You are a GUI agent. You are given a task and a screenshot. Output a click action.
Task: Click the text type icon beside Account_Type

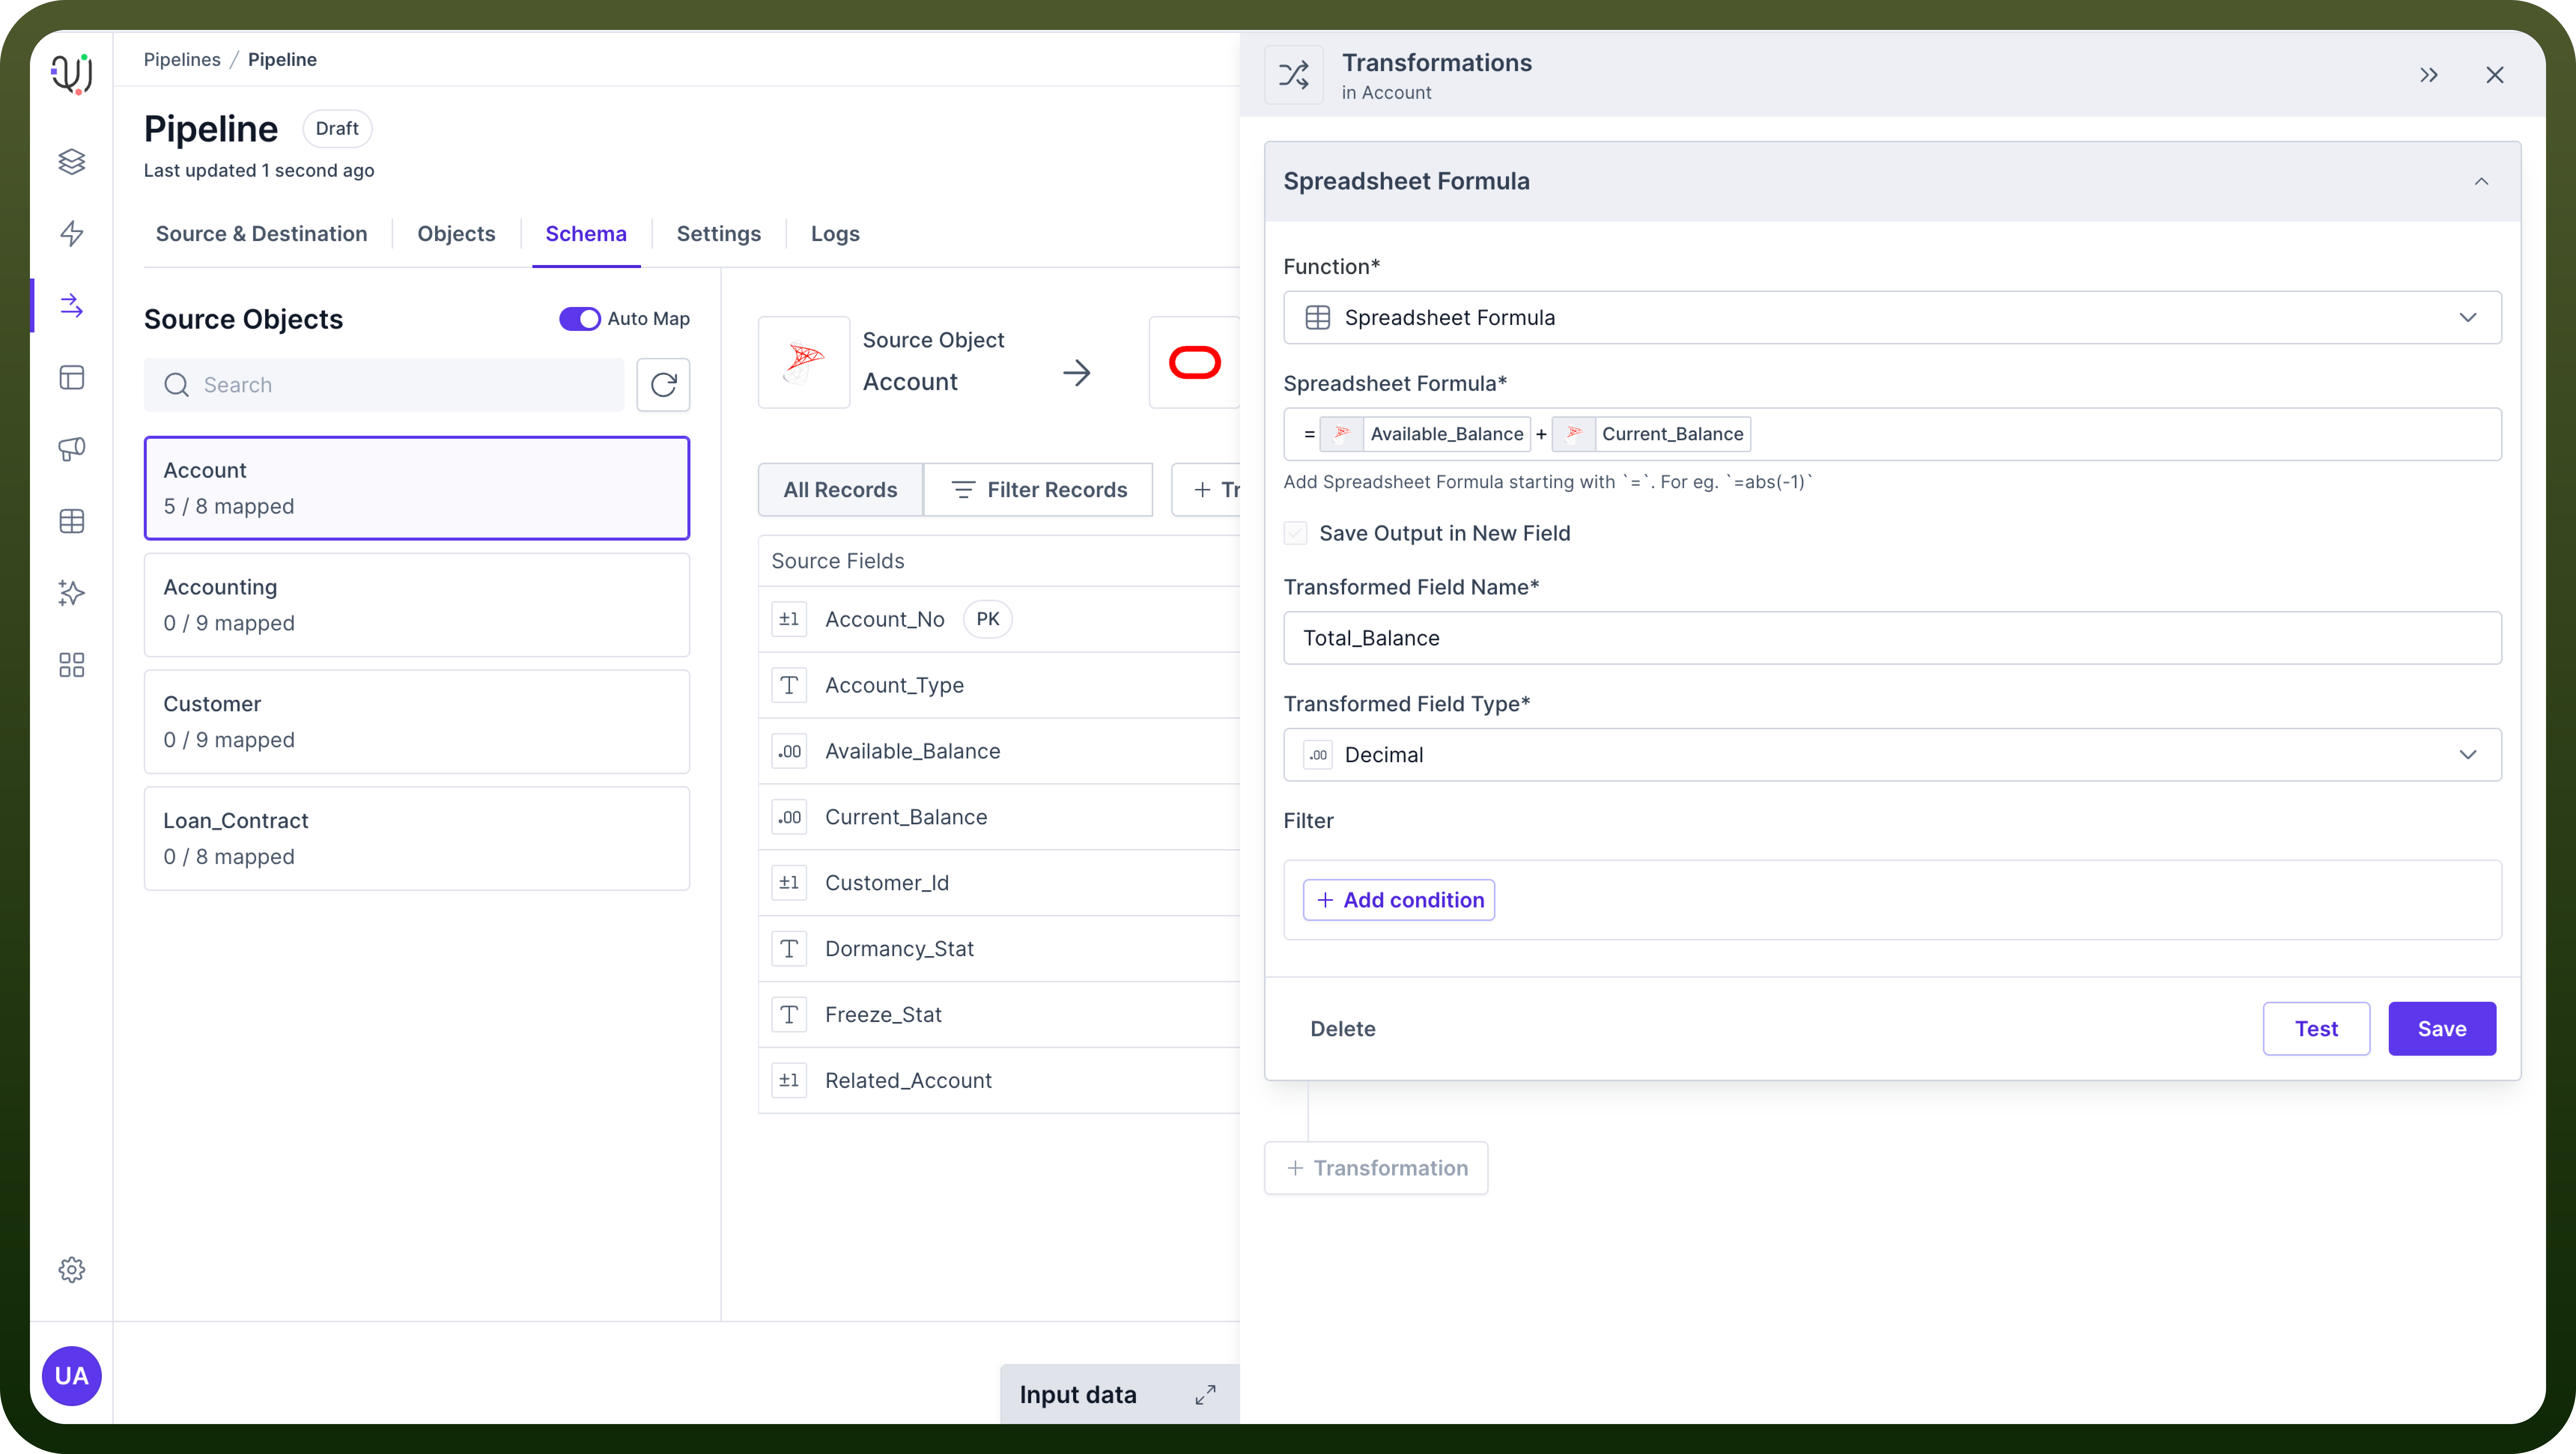(x=789, y=685)
